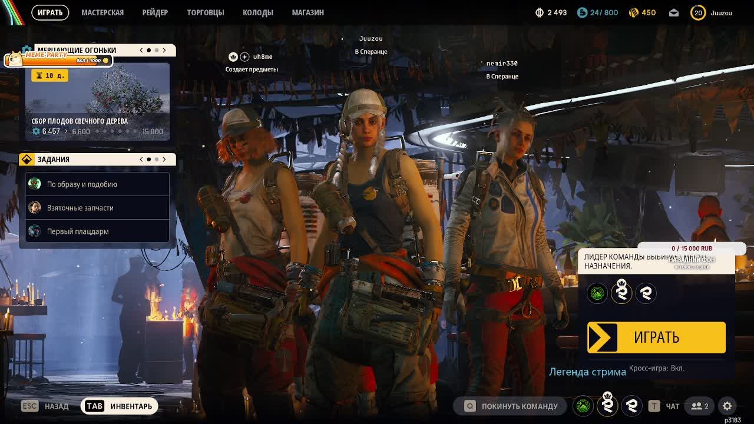Screen dimensions: 754x424
Task: Click the Создает предметы status text
Action: tap(252, 69)
